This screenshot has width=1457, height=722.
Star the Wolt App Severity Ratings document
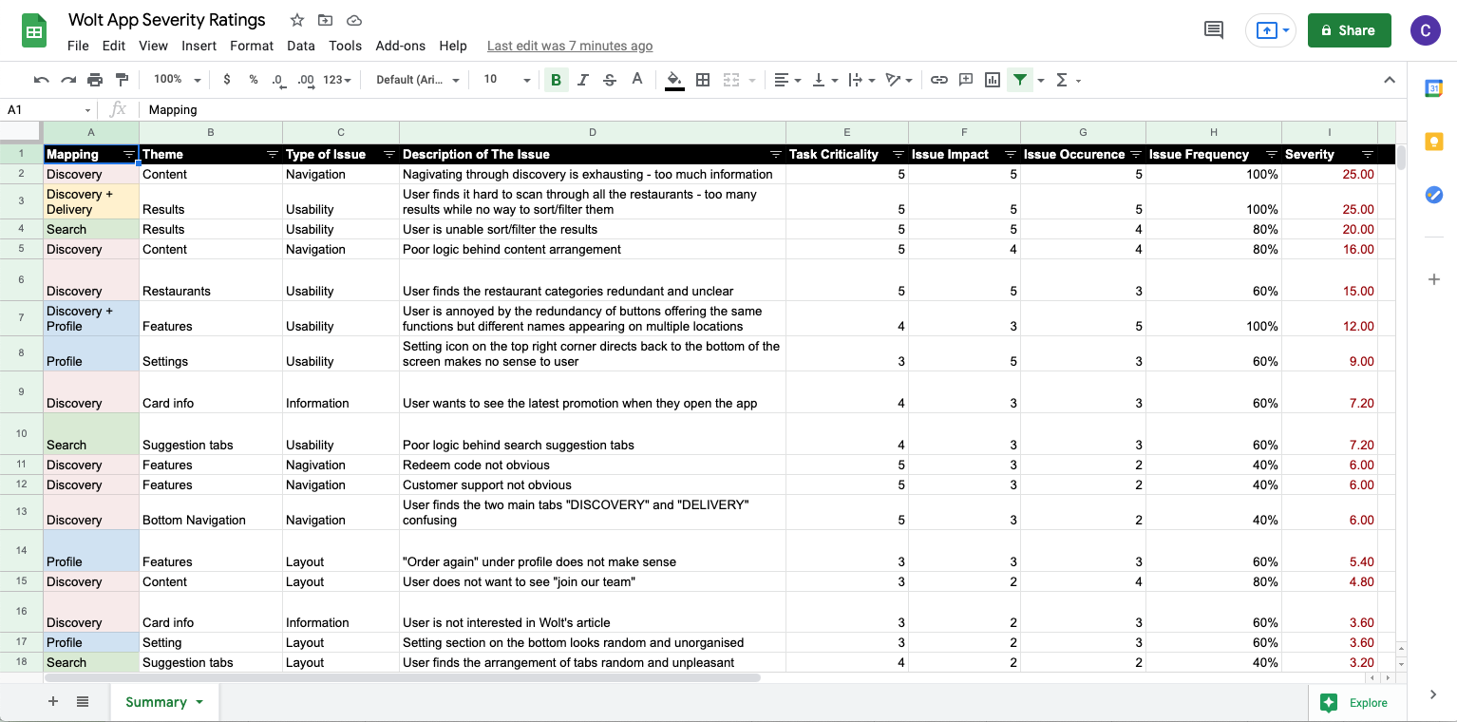pyautogui.click(x=297, y=20)
